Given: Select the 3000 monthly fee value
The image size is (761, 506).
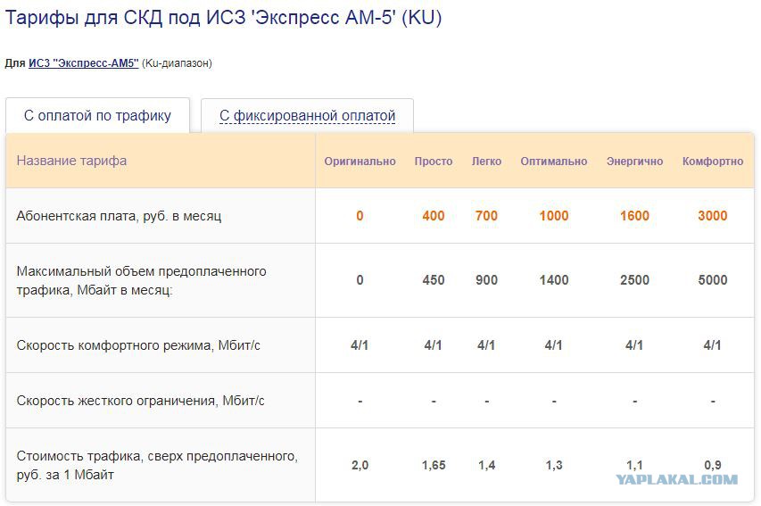Looking at the screenshot, I should coord(713,216).
